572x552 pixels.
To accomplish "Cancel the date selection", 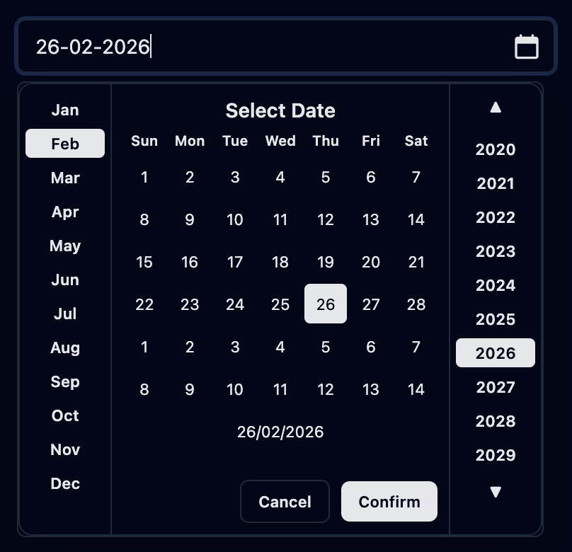I will 285,501.
